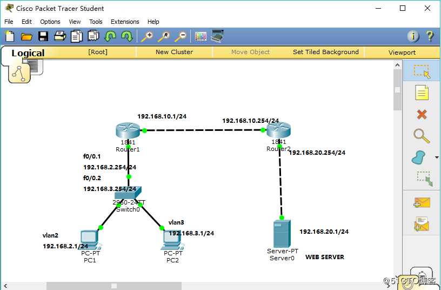Open the View menu
The height and width of the screenshot is (290, 441).
(75, 22)
